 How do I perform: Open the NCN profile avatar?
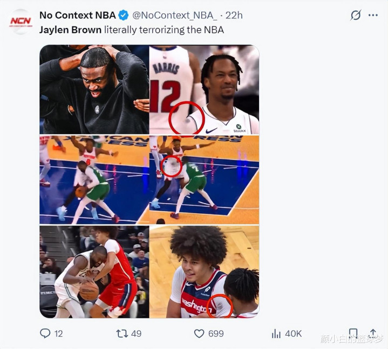pyautogui.click(x=21, y=22)
